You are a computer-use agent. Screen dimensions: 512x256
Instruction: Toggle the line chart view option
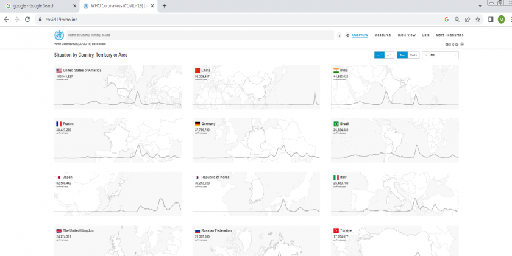click(388, 55)
